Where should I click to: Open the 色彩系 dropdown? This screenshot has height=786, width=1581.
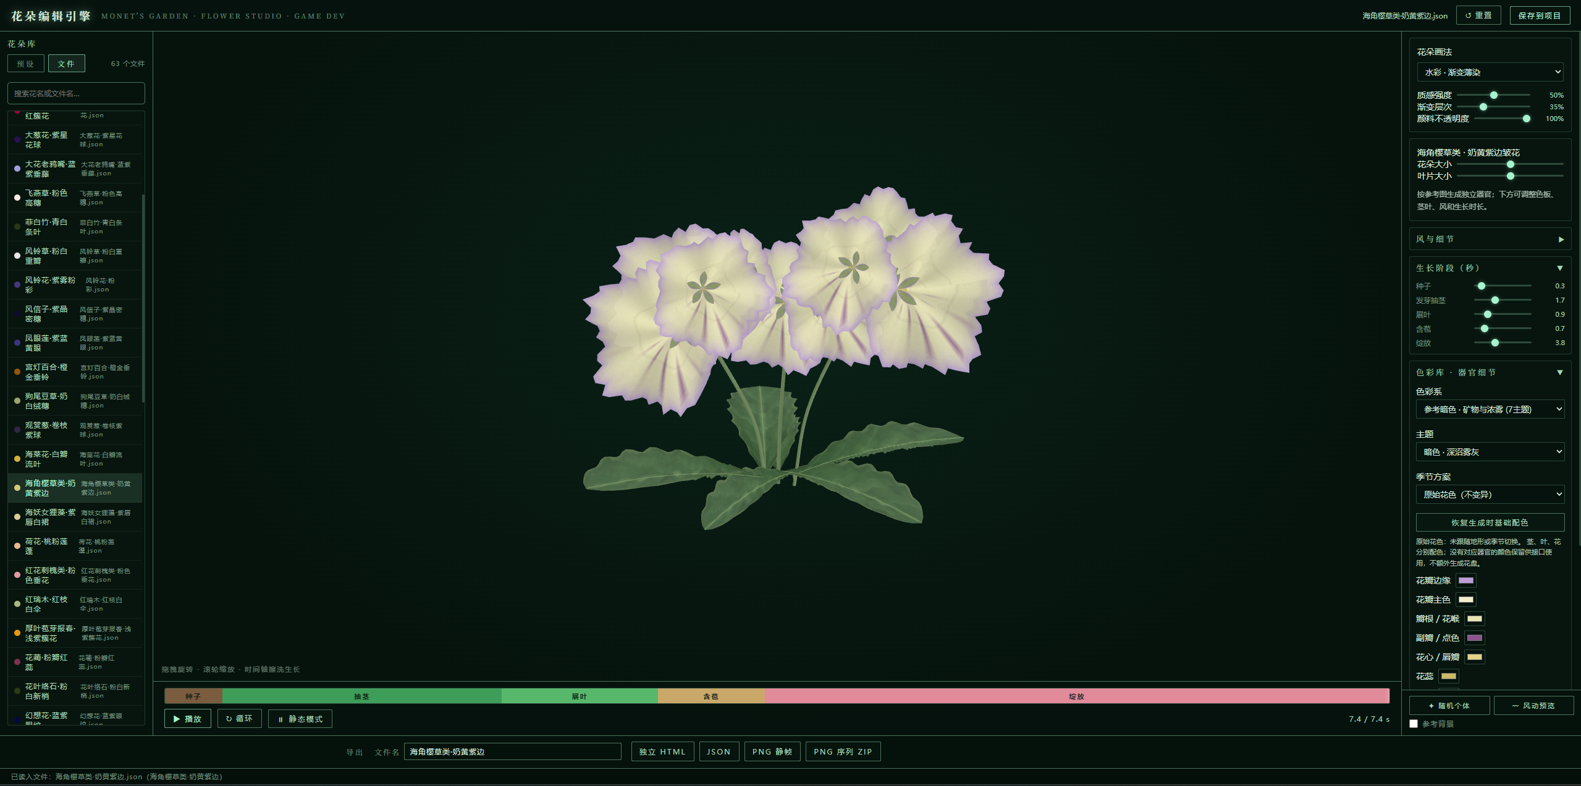[1490, 409]
